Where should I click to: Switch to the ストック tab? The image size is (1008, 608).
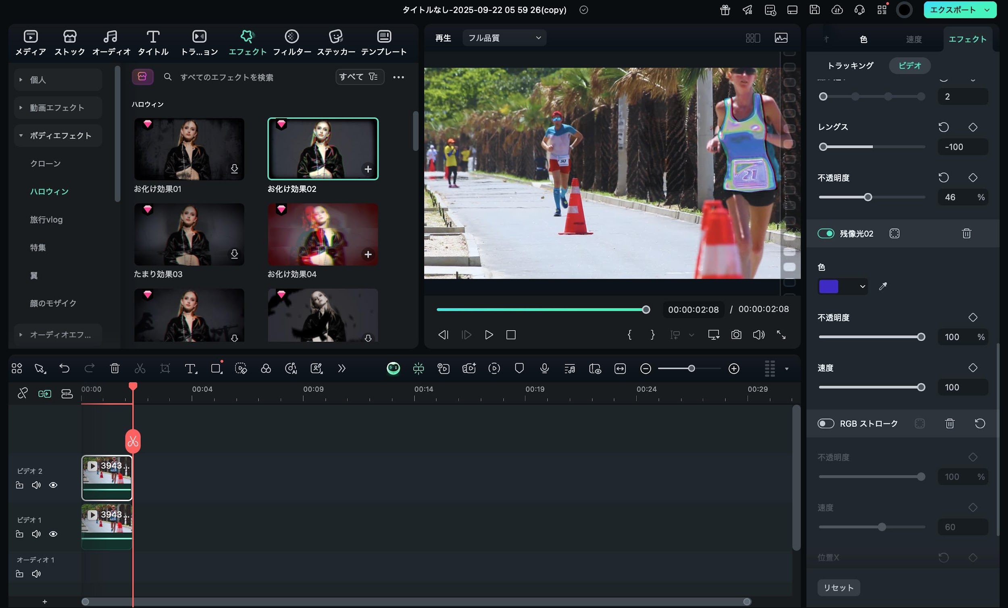click(70, 43)
